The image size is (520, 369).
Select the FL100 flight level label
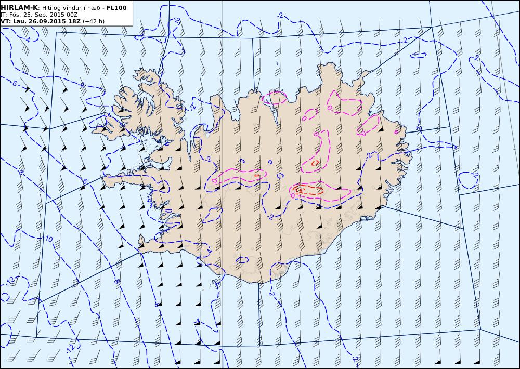(116, 8)
